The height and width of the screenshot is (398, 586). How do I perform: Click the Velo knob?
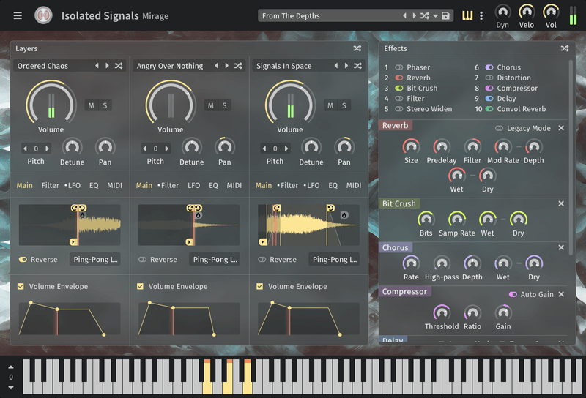tap(527, 12)
